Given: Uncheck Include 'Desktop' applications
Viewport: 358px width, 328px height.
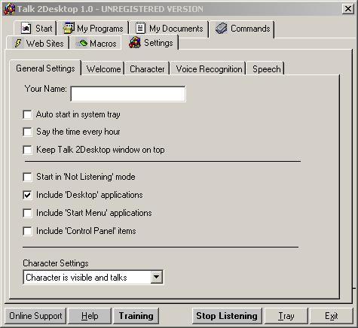Looking at the screenshot, I should 27,195.
